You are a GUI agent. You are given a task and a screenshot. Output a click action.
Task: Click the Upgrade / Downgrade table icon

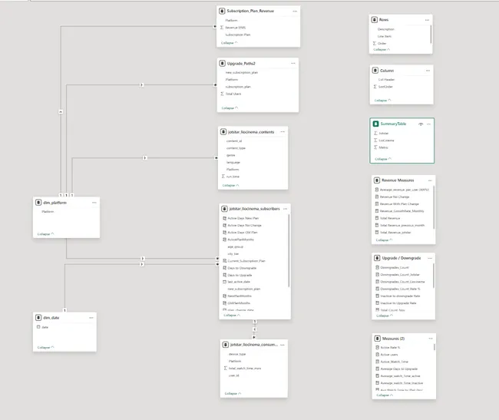point(377,258)
